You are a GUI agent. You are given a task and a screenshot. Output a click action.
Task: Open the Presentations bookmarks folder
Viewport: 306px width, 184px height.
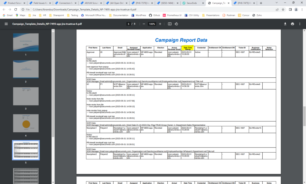point(211,15)
